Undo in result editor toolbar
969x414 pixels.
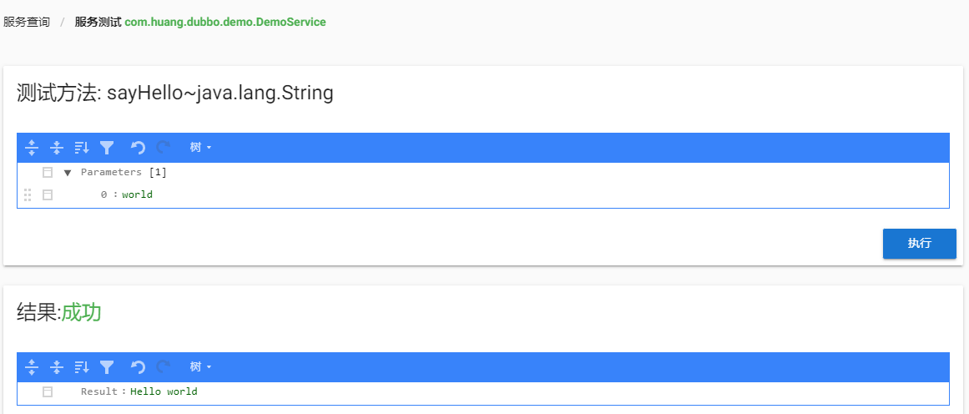point(138,367)
